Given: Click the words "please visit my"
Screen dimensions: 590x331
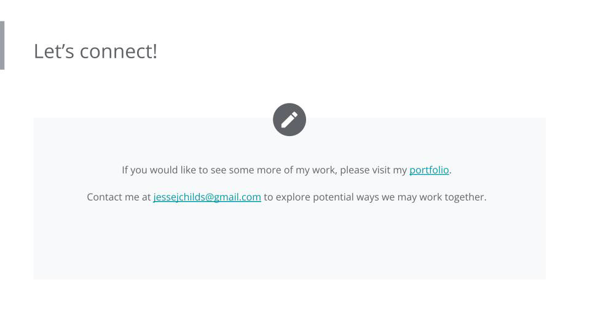Looking at the screenshot, I should click(x=373, y=170).
